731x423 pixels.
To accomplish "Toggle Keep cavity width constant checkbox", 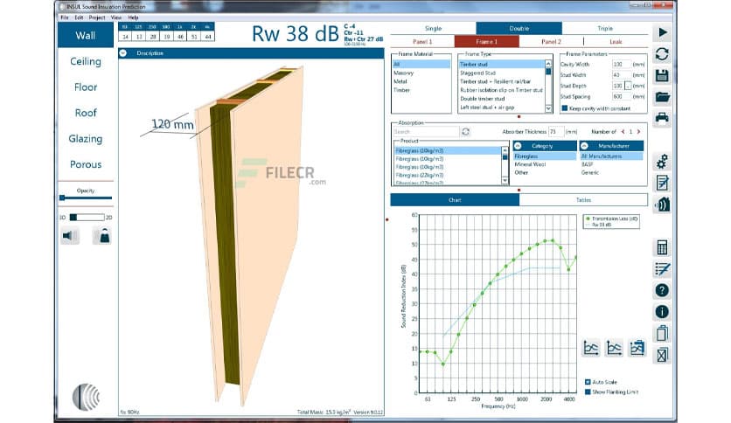I will coord(565,108).
